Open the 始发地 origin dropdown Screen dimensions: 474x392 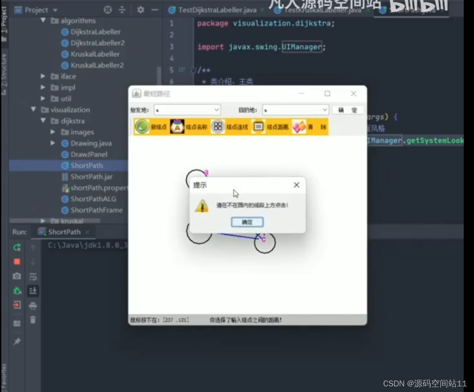(217, 109)
